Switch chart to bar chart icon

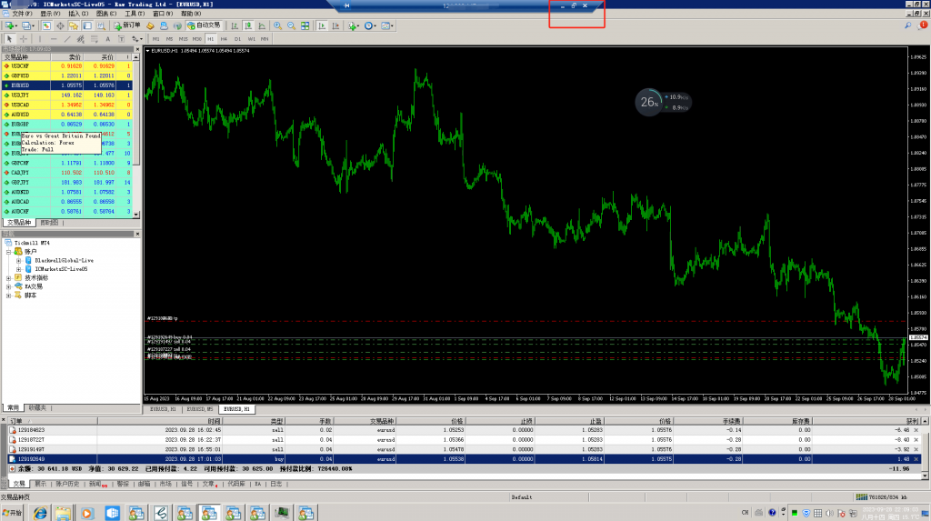tap(235, 25)
